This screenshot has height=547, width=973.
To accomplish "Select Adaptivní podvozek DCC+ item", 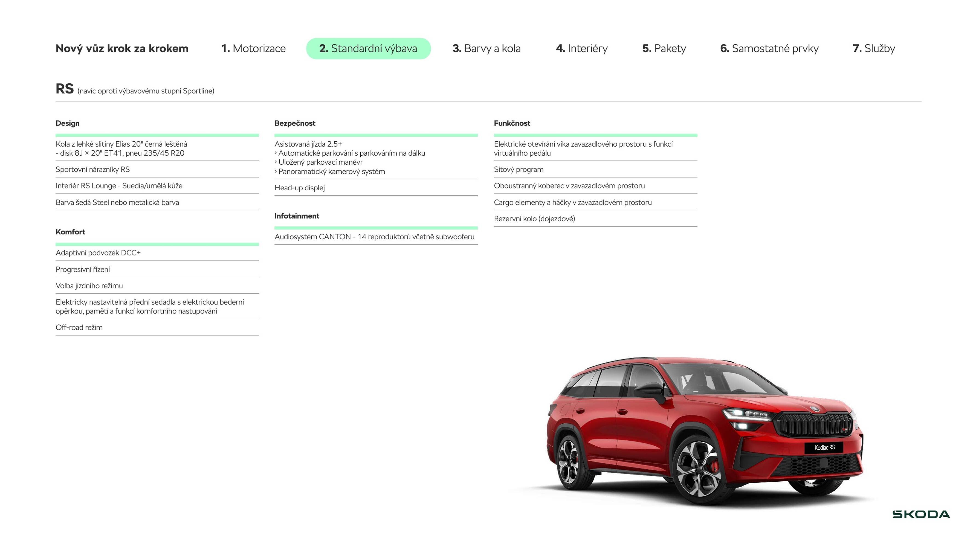I will pyautogui.click(x=98, y=253).
